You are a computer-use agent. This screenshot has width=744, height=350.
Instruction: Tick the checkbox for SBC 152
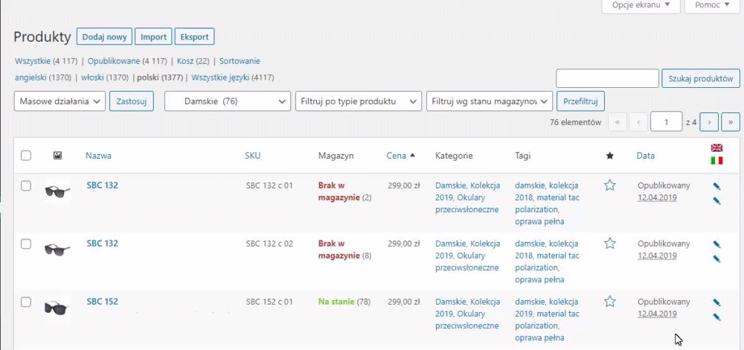pyautogui.click(x=26, y=302)
